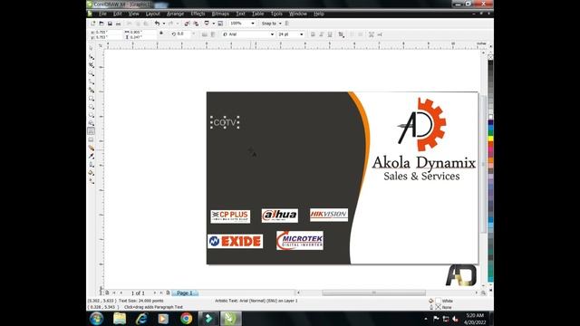Screen dimensions: 580x326
Task: Undo the last action
Action: (158, 24)
